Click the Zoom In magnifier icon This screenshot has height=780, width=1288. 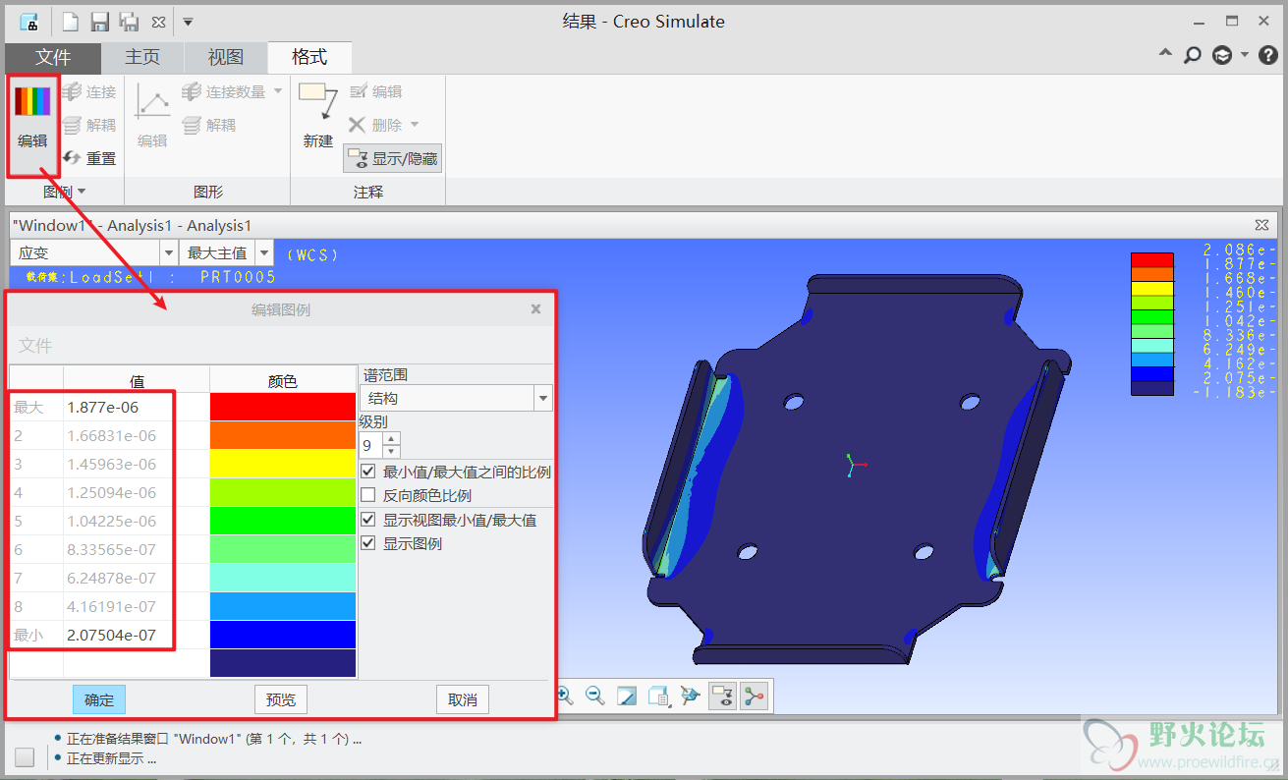[x=565, y=696]
